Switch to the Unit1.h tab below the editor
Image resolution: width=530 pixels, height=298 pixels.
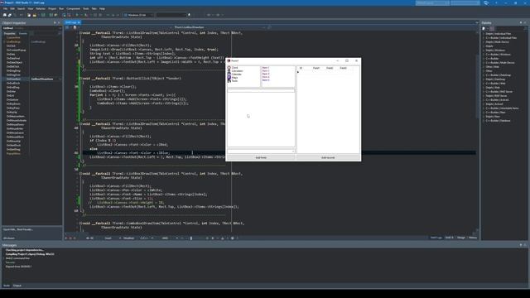(449, 238)
